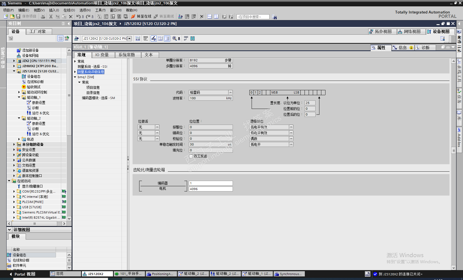Open the 在线(O) menu
Image resolution: width=463 pixels, height=280 pixels.
(x=69, y=10)
